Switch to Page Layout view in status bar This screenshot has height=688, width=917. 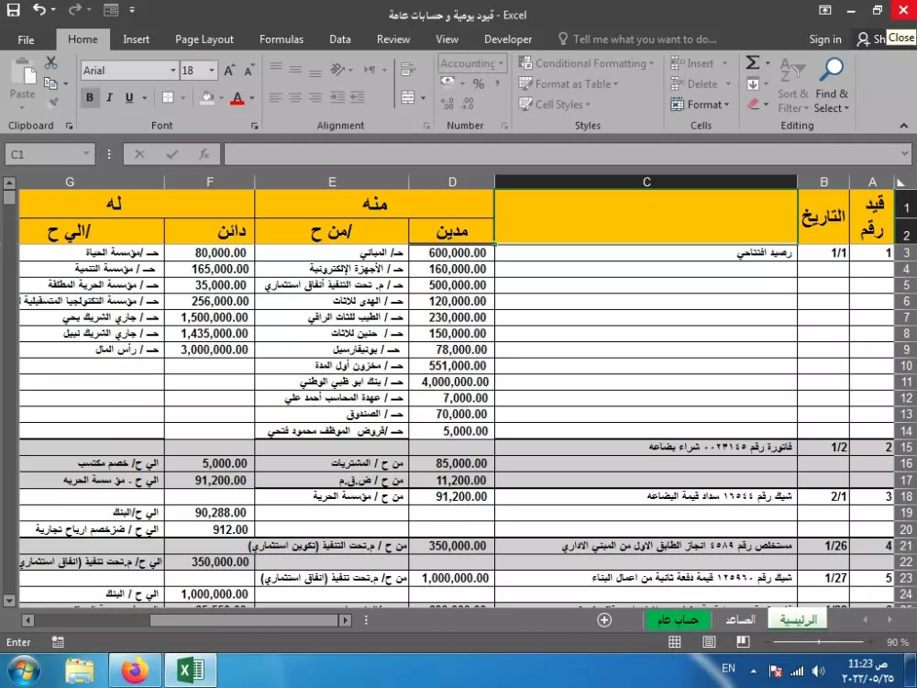(x=709, y=642)
